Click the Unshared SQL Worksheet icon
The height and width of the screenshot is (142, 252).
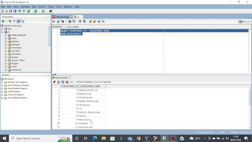[x=90, y=21]
